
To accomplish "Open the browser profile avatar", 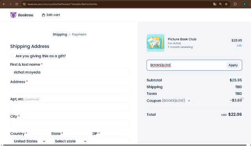I will [244, 4].
